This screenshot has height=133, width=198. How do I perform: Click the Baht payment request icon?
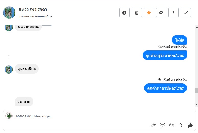tap(181, 125)
